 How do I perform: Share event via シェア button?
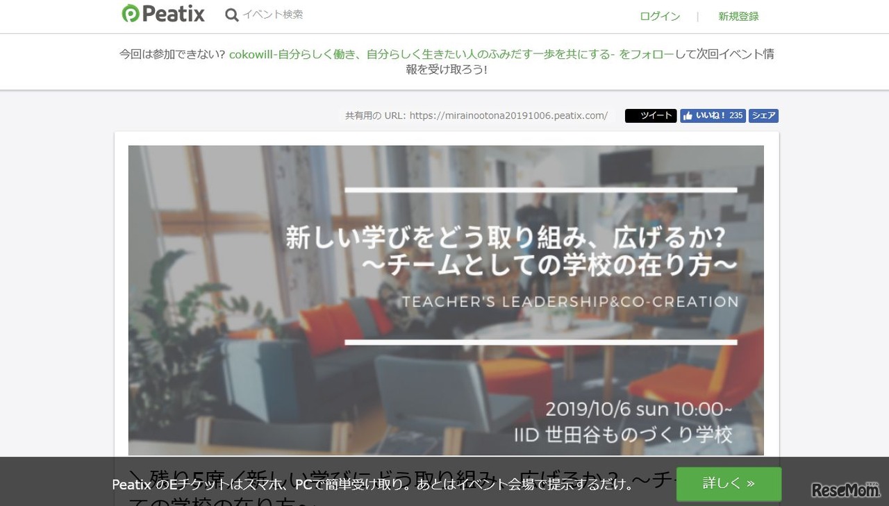(763, 116)
